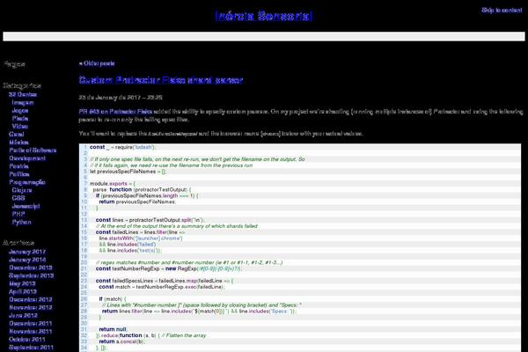This screenshot has width=528, height=352.
Task: Open the CSS subcategory
Action: 18,198
